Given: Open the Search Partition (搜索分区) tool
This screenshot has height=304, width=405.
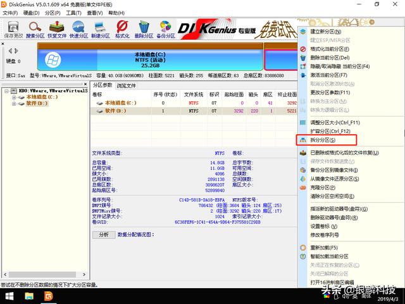Looking at the screenshot, I should (x=35, y=30).
